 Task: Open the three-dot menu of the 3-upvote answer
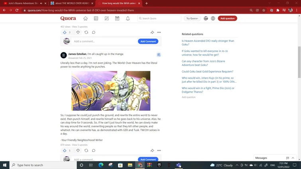pos(159,32)
